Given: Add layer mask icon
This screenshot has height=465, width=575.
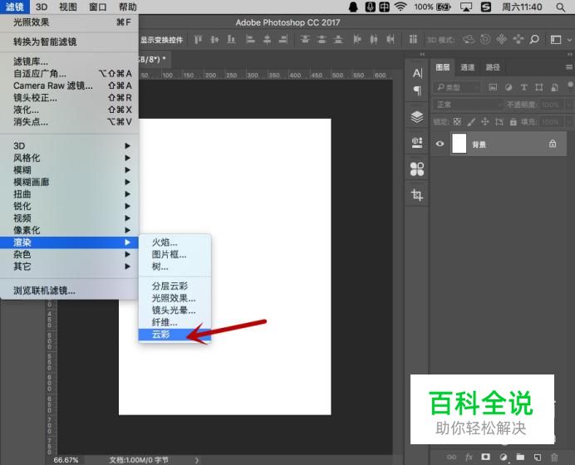Looking at the screenshot, I should tap(485, 457).
